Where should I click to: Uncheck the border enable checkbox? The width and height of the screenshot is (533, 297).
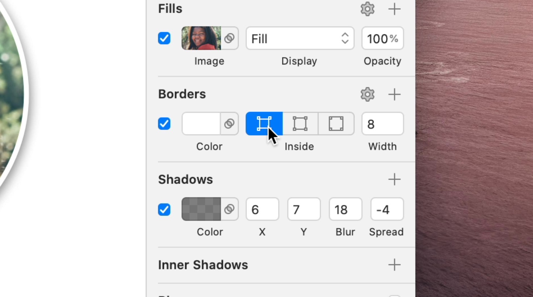164,124
